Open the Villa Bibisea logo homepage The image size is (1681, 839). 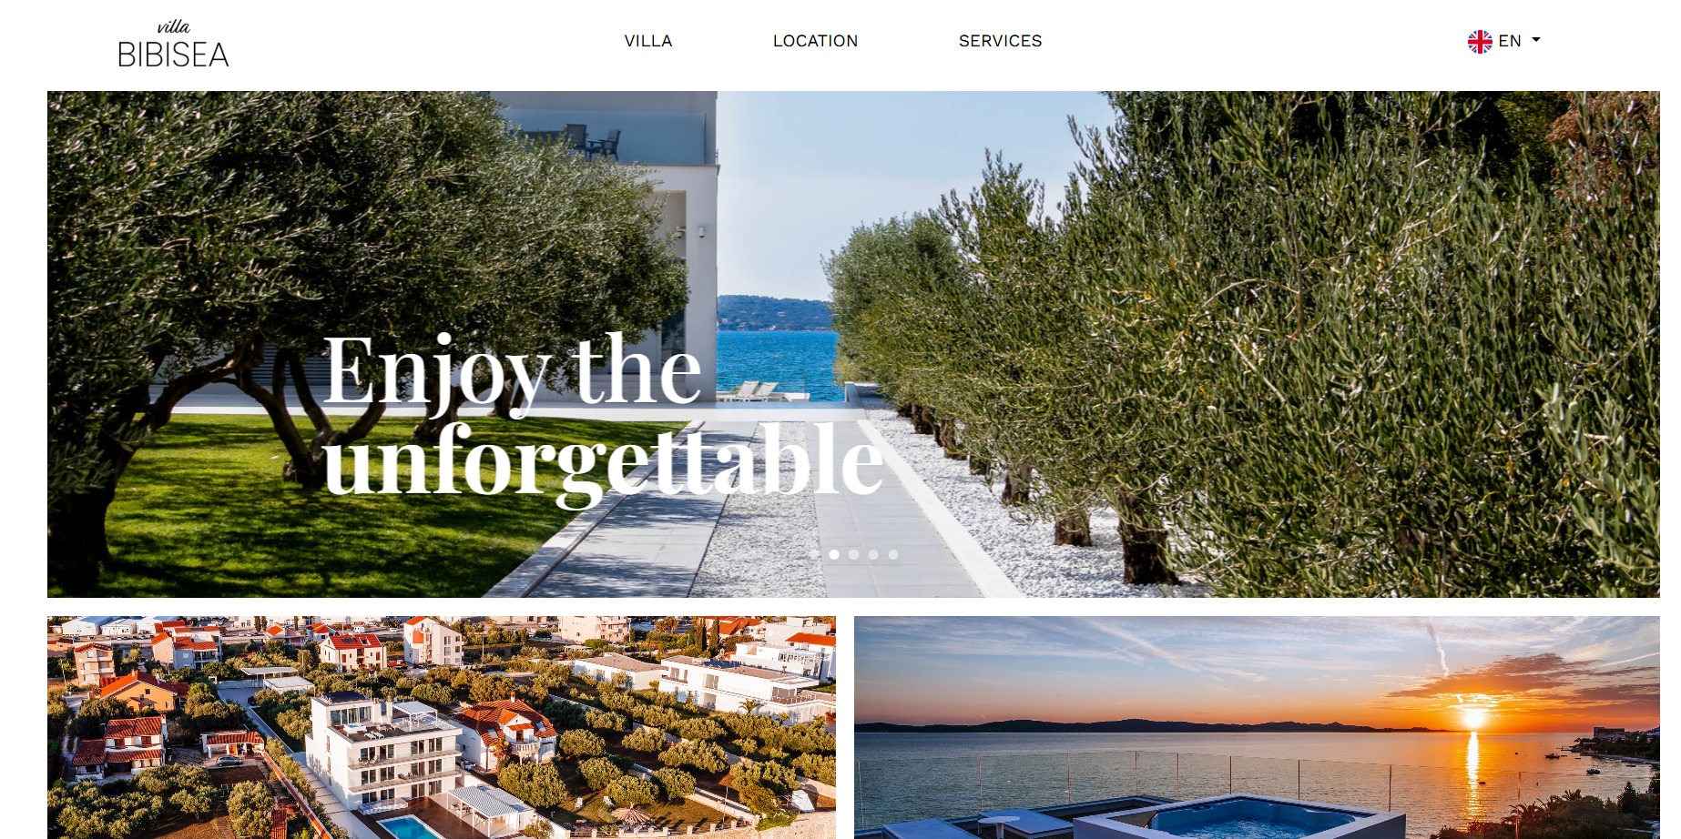pos(173,44)
